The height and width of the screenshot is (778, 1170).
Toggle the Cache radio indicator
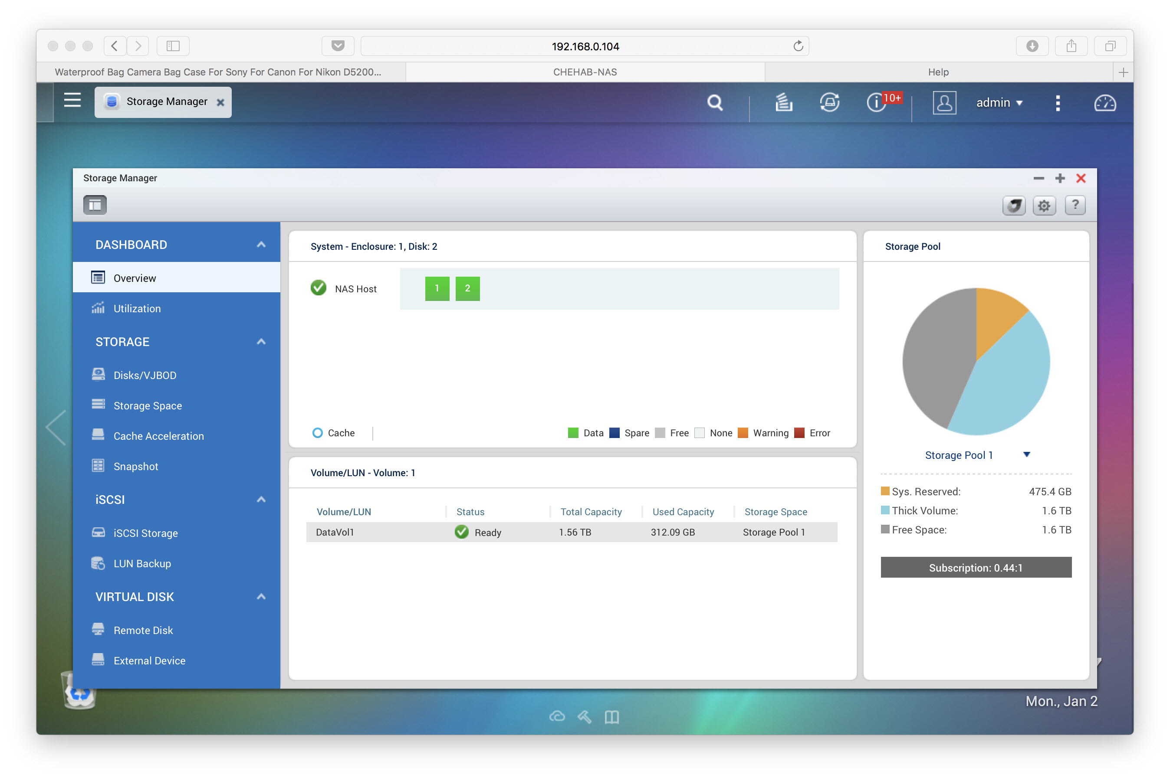[317, 433]
